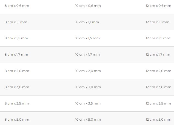Select the 10 cm x 0,6 mm cell

tap(88, 6)
